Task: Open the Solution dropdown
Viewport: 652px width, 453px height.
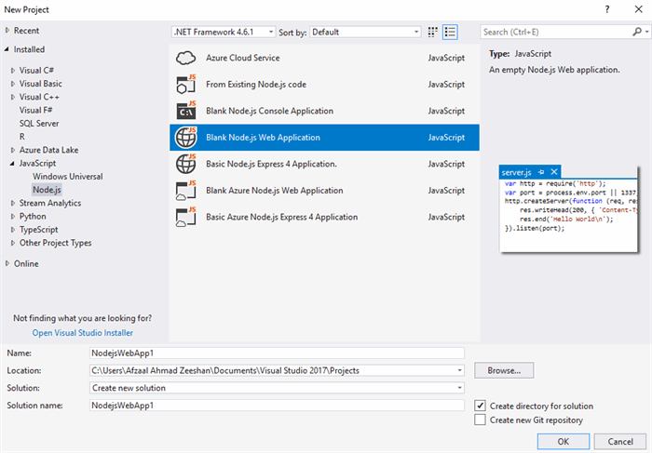Action: [277, 388]
